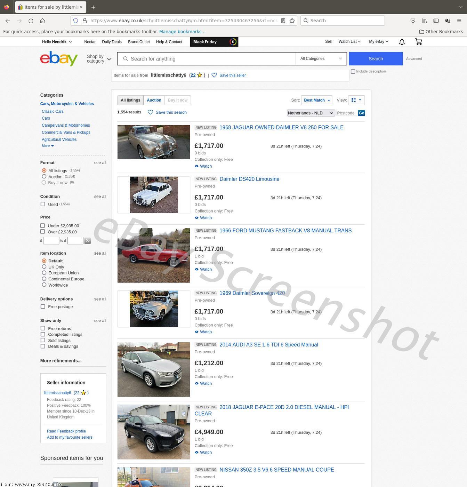Open the eBay notifications bell
Image resolution: width=467 pixels, height=487 pixels.
[x=402, y=42]
